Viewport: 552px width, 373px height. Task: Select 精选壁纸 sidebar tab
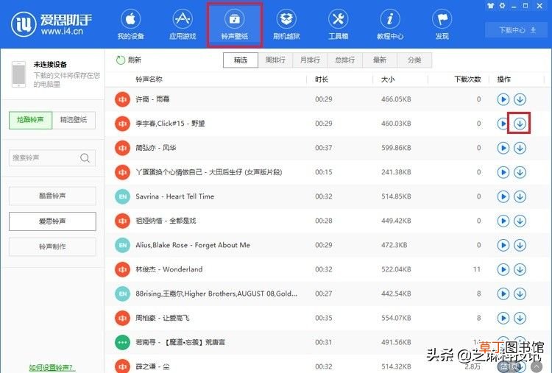[x=74, y=120]
